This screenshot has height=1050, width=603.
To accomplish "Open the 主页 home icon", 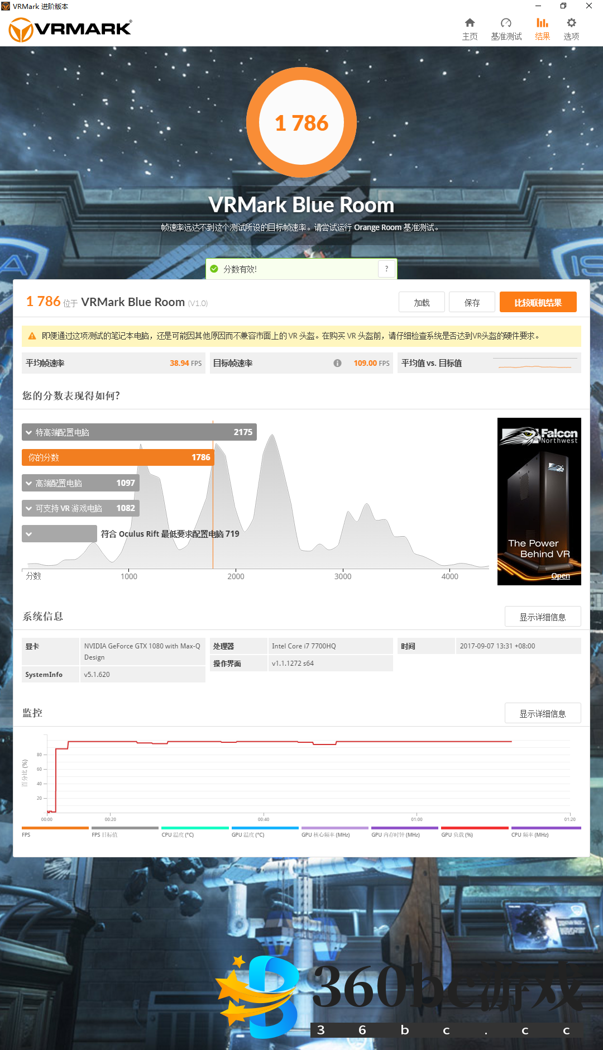I will coord(470,23).
